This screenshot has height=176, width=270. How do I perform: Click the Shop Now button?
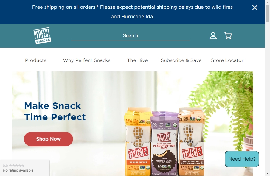48,139
